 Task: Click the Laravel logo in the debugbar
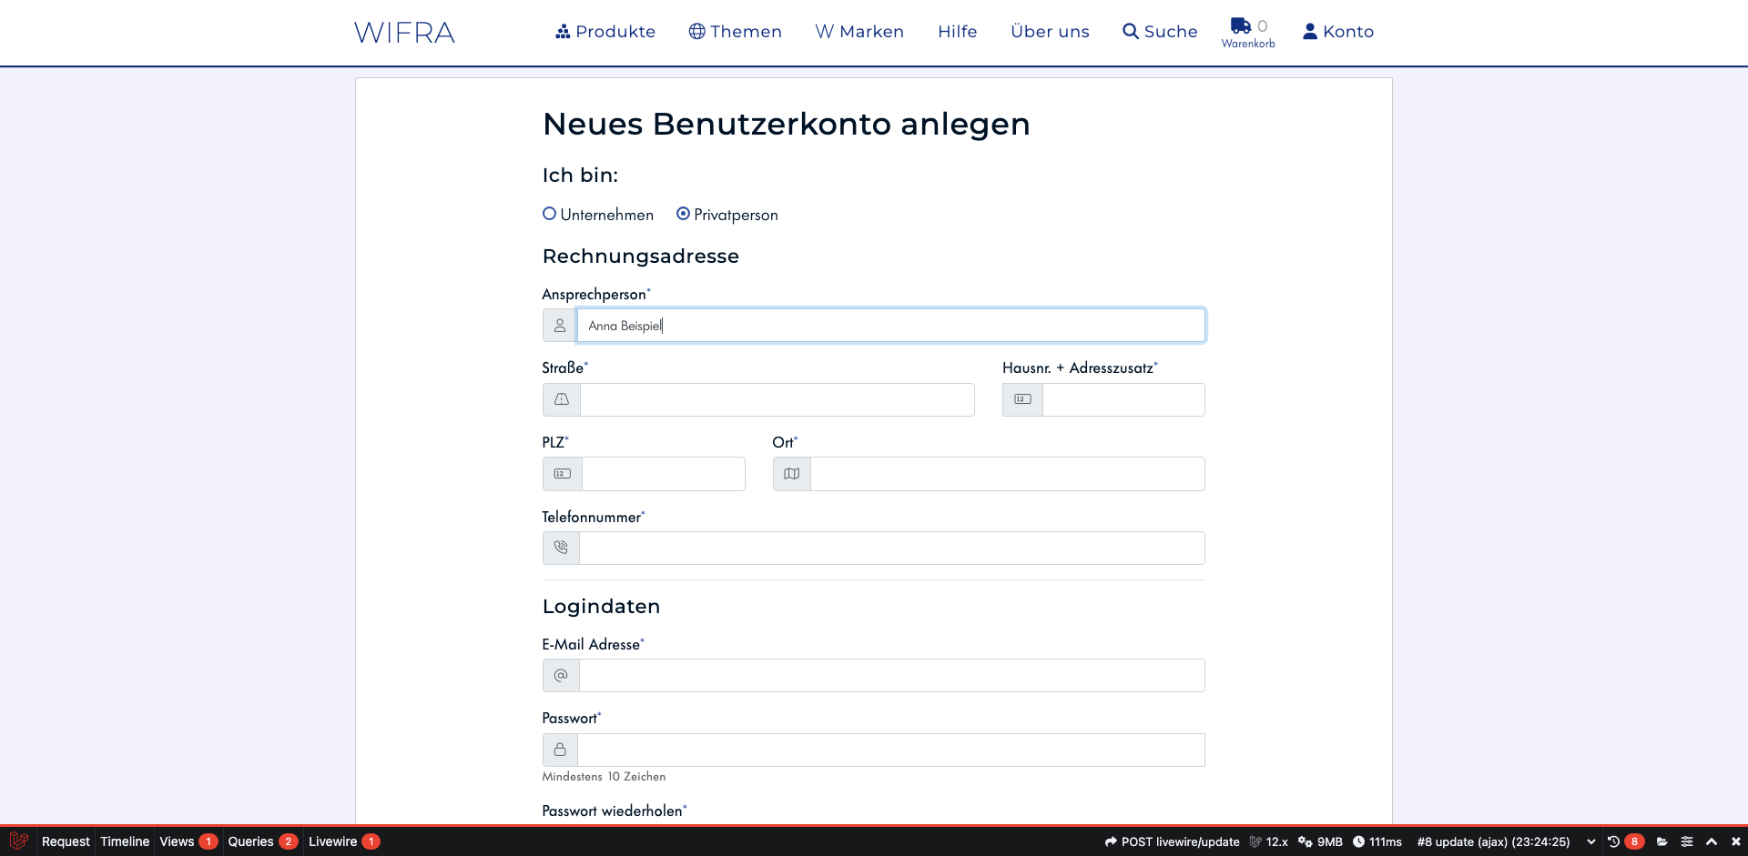(18, 841)
